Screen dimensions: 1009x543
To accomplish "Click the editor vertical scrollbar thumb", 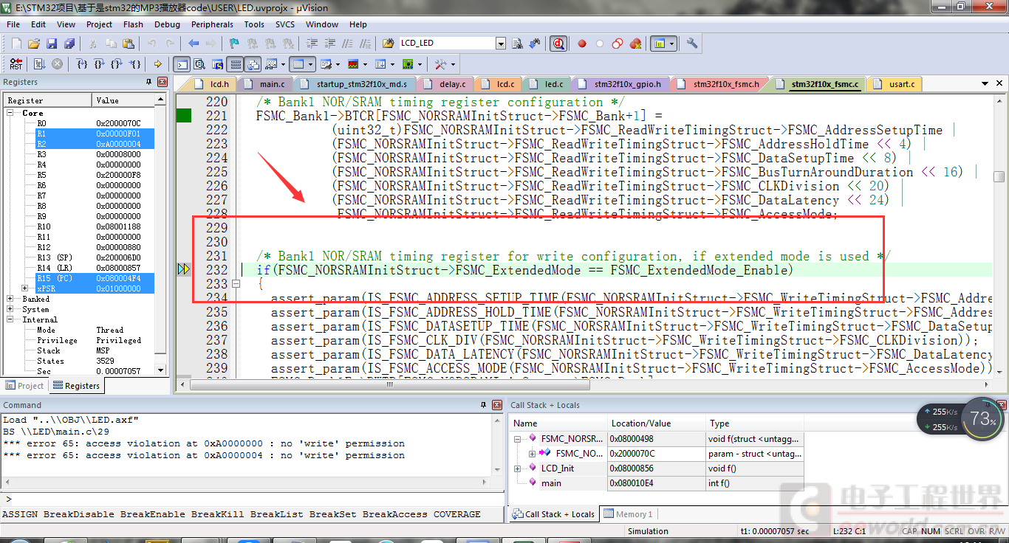I will point(999,176).
